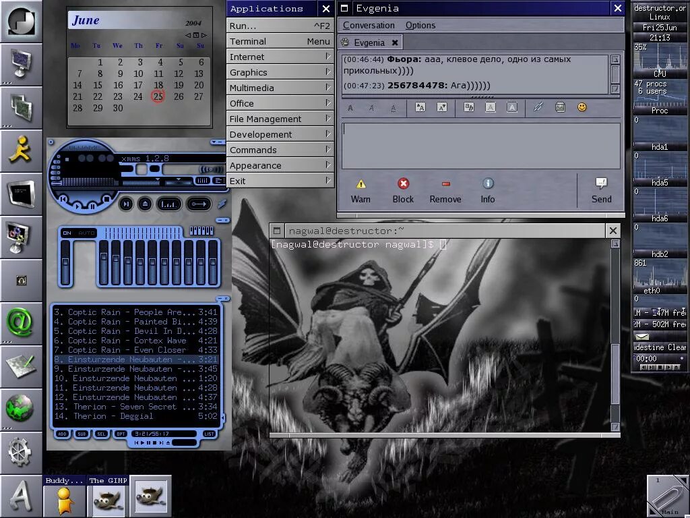Expand the Multimedia submenu

click(280, 88)
